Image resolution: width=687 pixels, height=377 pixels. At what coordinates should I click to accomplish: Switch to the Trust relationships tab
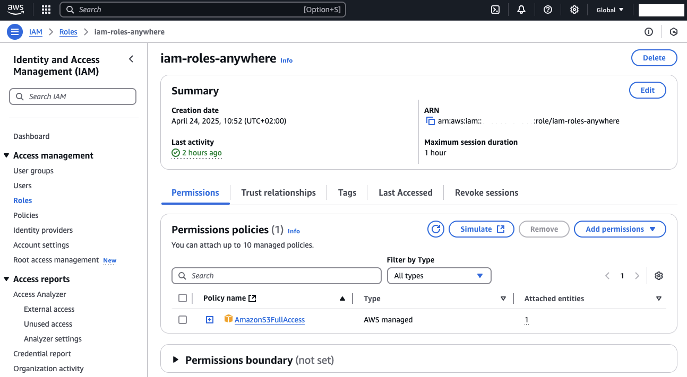pyautogui.click(x=278, y=192)
